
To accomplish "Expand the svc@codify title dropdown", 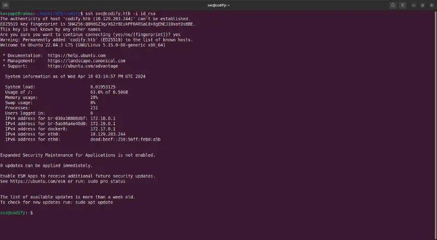I will (x=229, y=5).
